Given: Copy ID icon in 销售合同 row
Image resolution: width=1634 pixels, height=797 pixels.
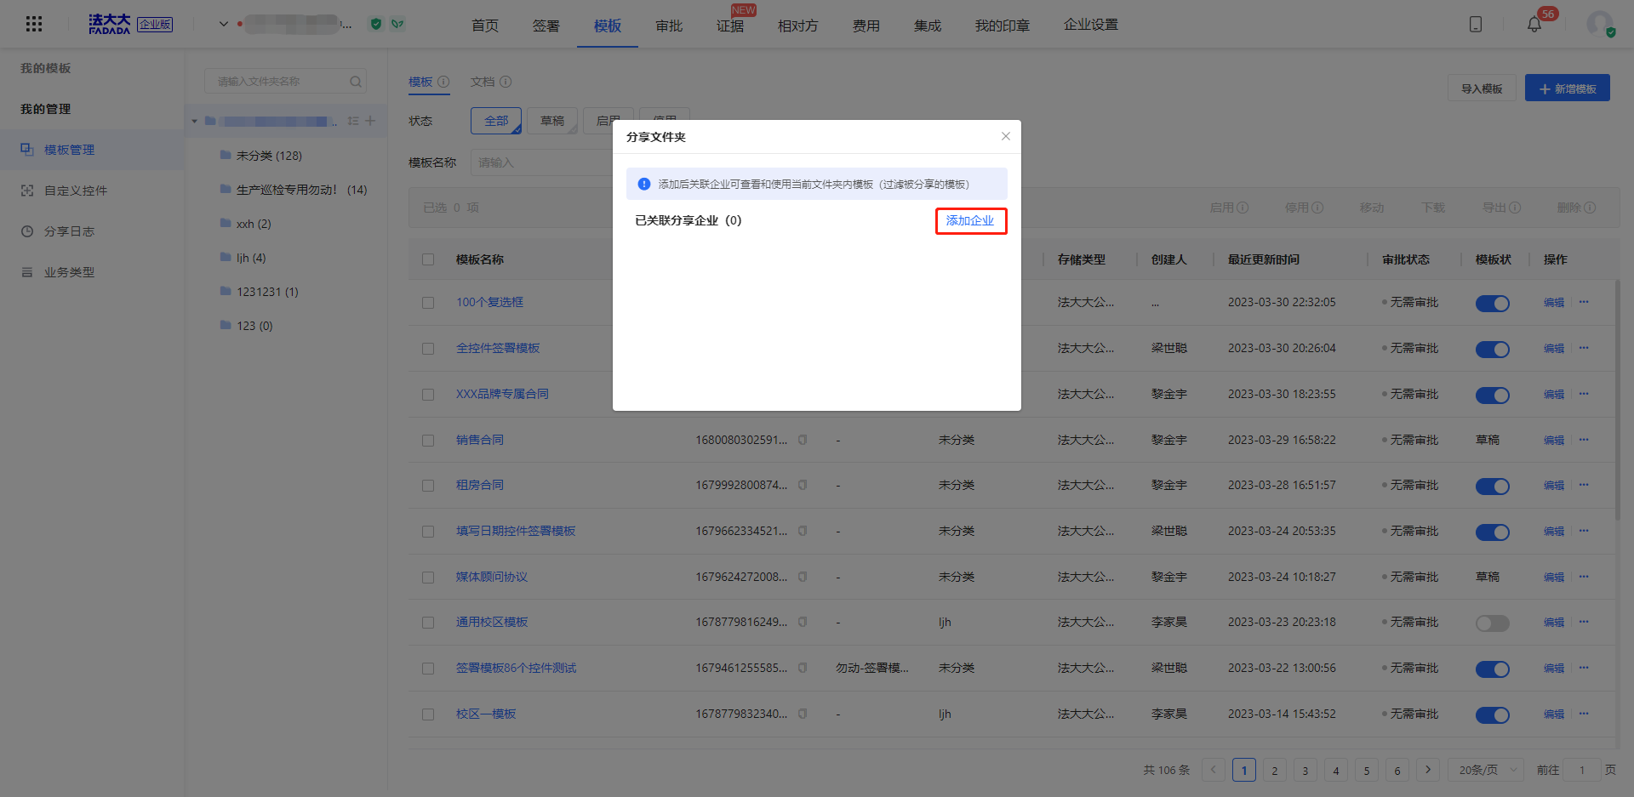Looking at the screenshot, I should pos(803,440).
